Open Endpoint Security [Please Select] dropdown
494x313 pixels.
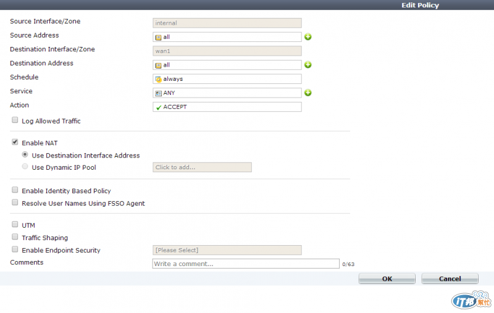coord(227,250)
